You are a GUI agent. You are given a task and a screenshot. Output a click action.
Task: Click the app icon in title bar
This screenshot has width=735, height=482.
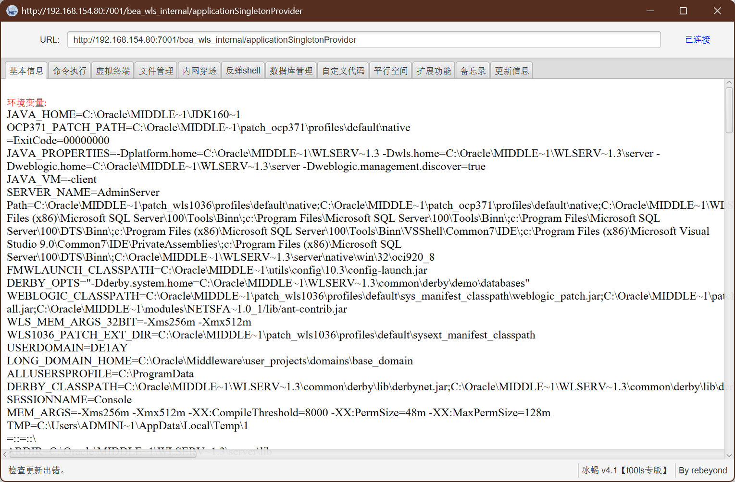(x=12, y=11)
